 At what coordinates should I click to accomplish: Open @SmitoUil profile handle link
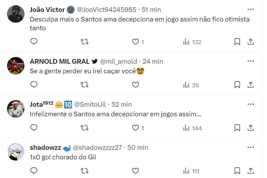coord(91,104)
